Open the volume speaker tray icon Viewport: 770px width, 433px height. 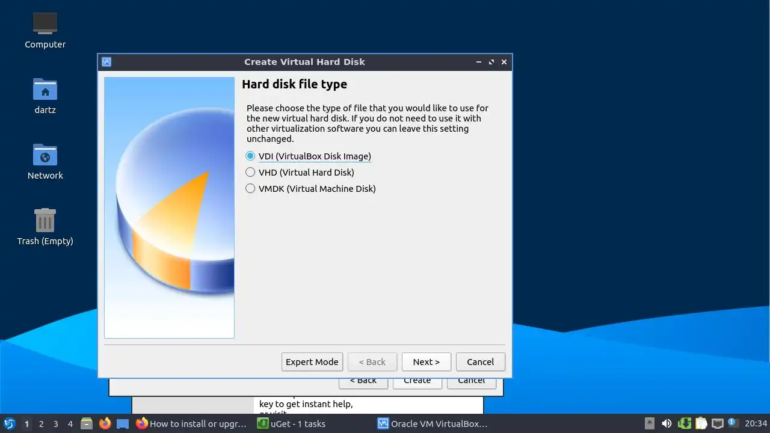pyautogui.click(x=666, y=423)
